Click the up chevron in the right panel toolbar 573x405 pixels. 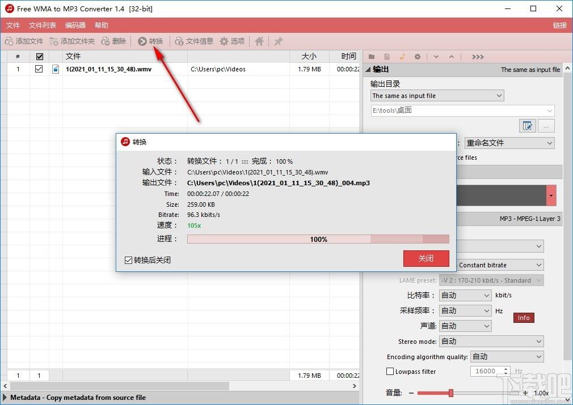coord(452,57)
